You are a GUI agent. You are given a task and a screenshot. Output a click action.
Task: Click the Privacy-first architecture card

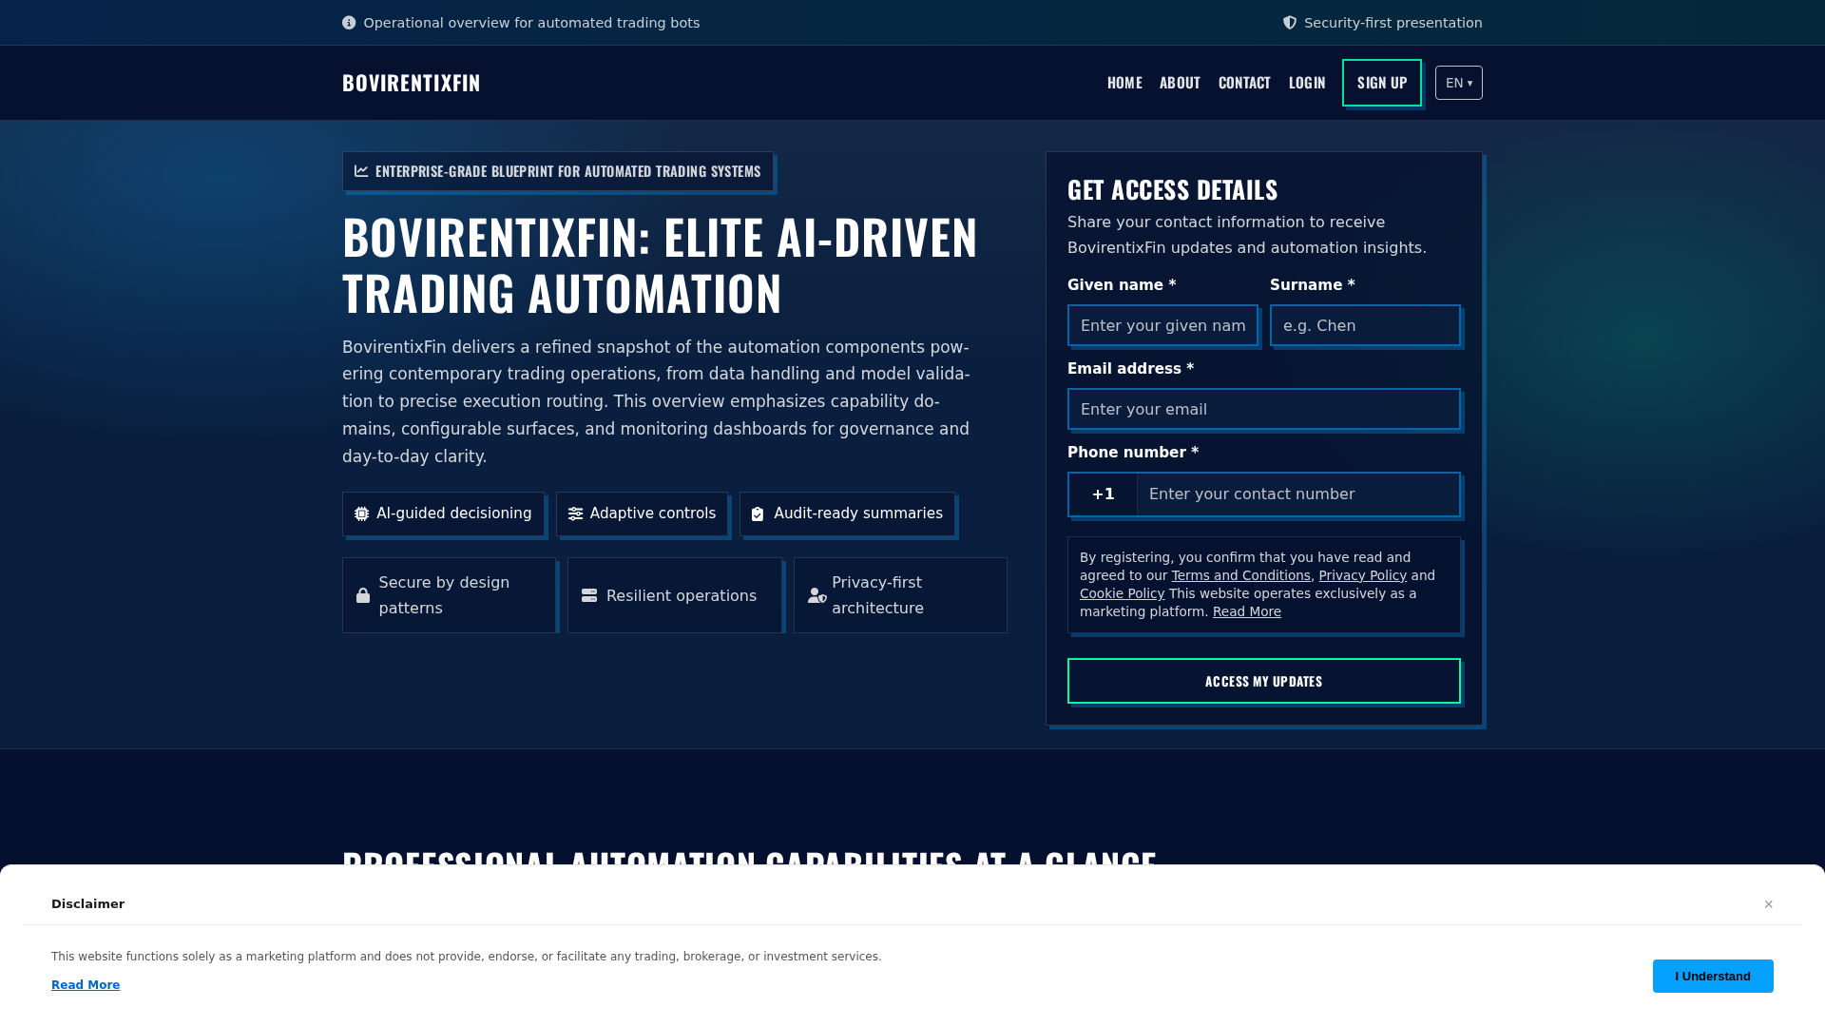coord(900,595)
